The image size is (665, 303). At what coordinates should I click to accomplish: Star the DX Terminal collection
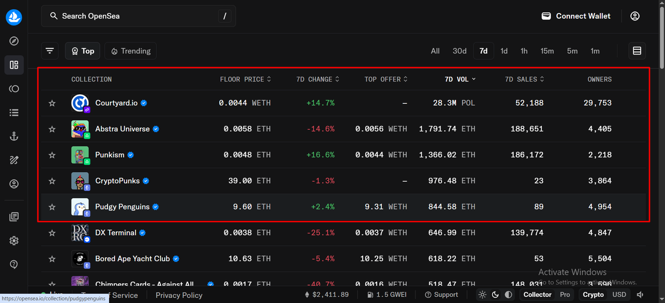52,233
